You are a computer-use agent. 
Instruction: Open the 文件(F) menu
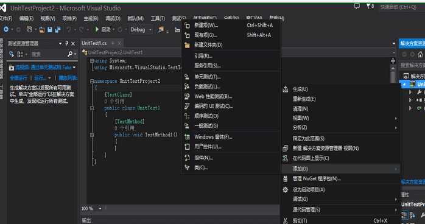[x=6, y=18]
